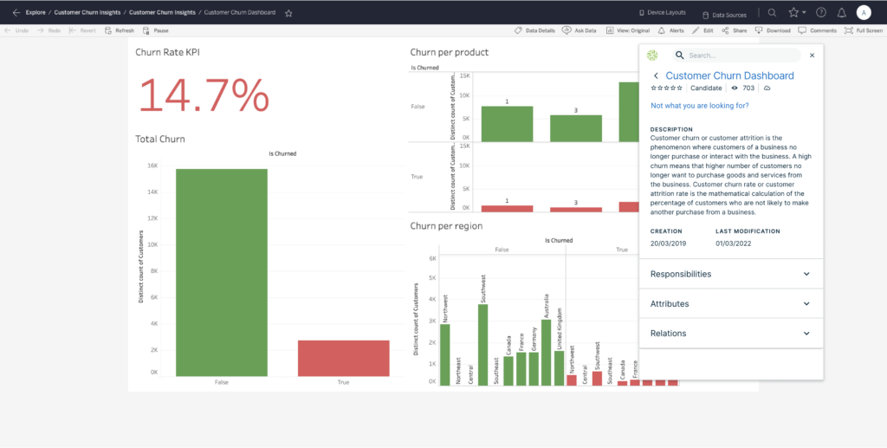Click the Churn per product chart title
887x448 pixels.
click(450, 53)
